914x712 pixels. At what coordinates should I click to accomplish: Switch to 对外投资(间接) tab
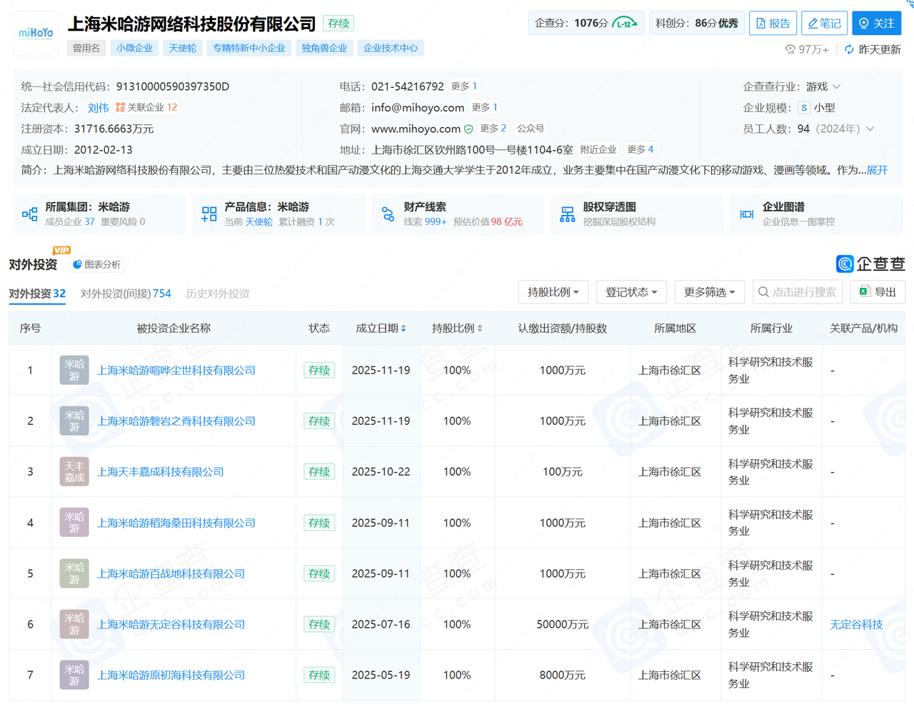pyautogui.click(x=126, y=294)
